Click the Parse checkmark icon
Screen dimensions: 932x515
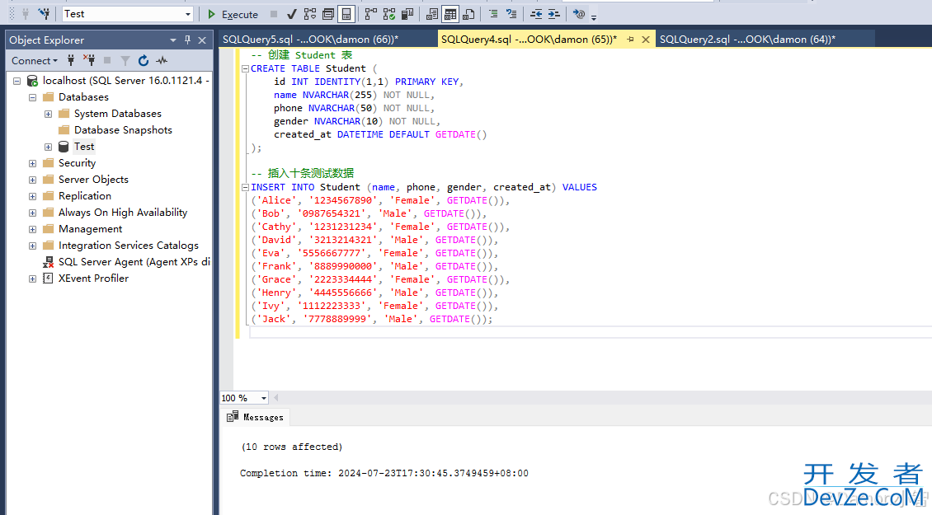click(291, 14)
